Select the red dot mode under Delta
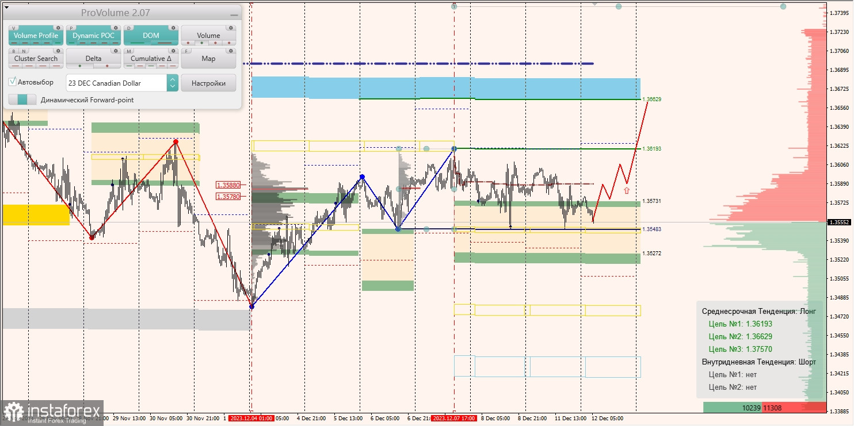The height and width of the screenshot is (426, 854). point(107,66)
